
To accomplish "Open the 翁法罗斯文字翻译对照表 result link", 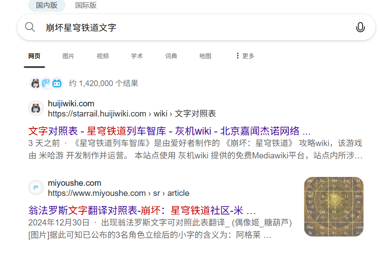I will [x=142, y=210].
